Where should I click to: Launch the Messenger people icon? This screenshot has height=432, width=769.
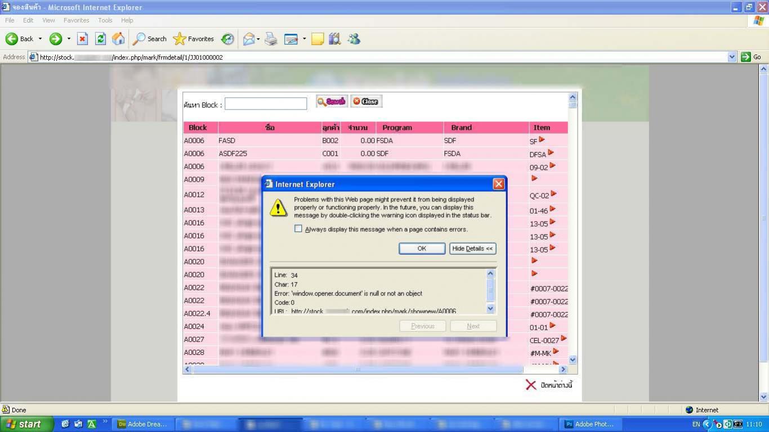[354, 39]
